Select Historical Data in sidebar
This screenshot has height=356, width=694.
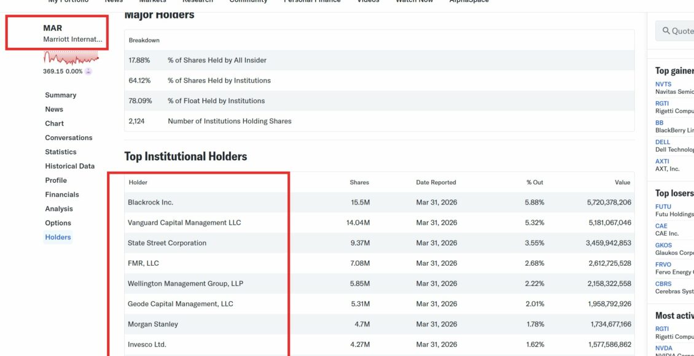[70, 166]
